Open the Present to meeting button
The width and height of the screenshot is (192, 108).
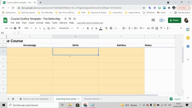tap(162, 20)
